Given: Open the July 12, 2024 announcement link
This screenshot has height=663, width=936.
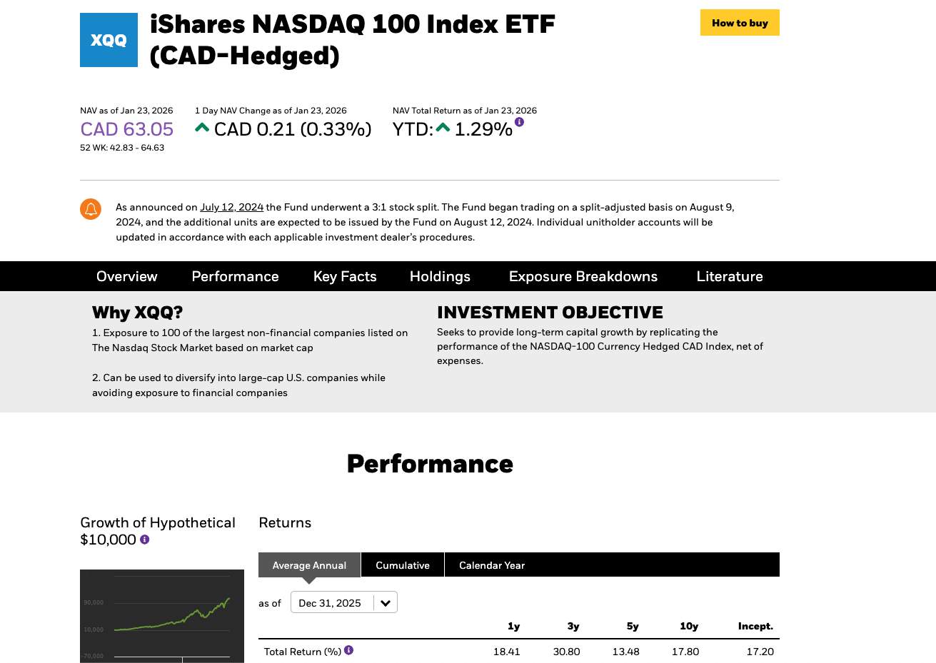Looking at the screenshot, I should click(231, 207).
